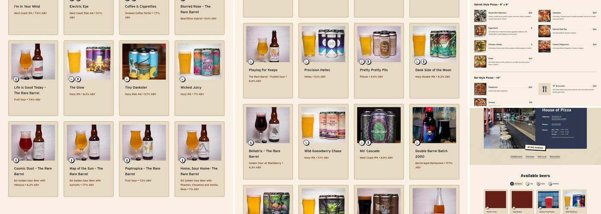Screen dimensions: 601x214
Task: Filter available beers by Bottles
Action: coord(554,184)
